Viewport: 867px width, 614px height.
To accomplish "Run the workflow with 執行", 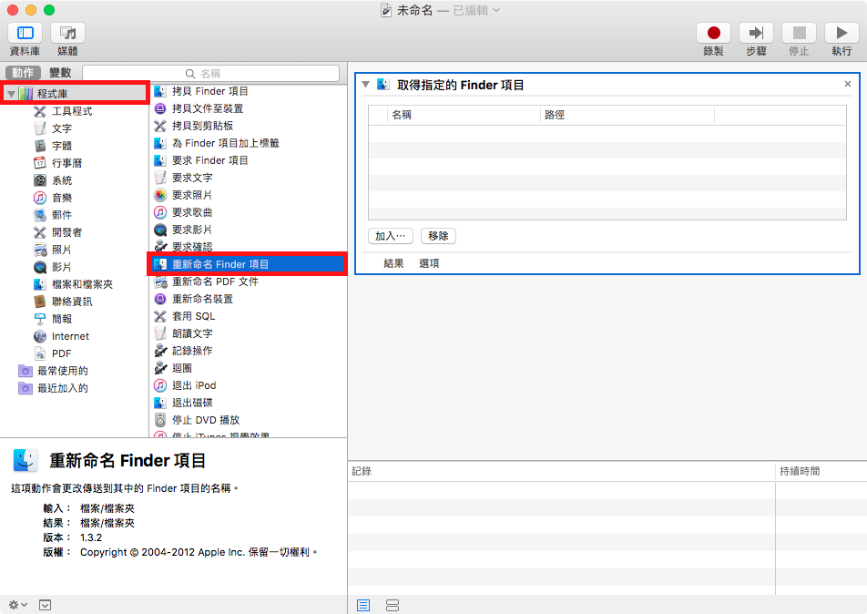I will point(841,33).
